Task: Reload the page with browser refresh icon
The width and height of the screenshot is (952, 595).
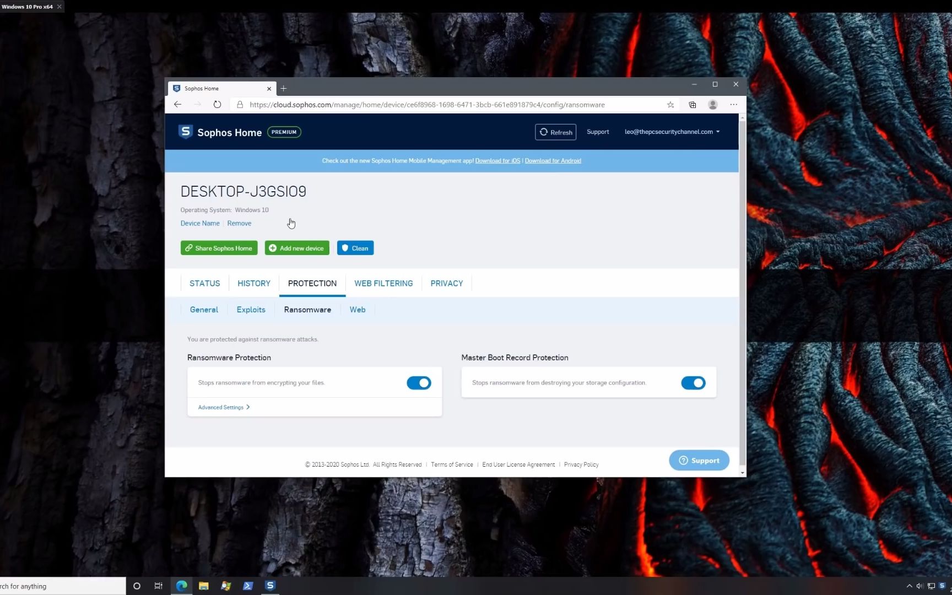Action: [217, 104]
